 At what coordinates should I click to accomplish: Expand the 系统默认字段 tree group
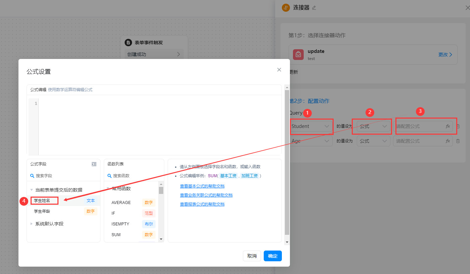[x=32, y=224]
